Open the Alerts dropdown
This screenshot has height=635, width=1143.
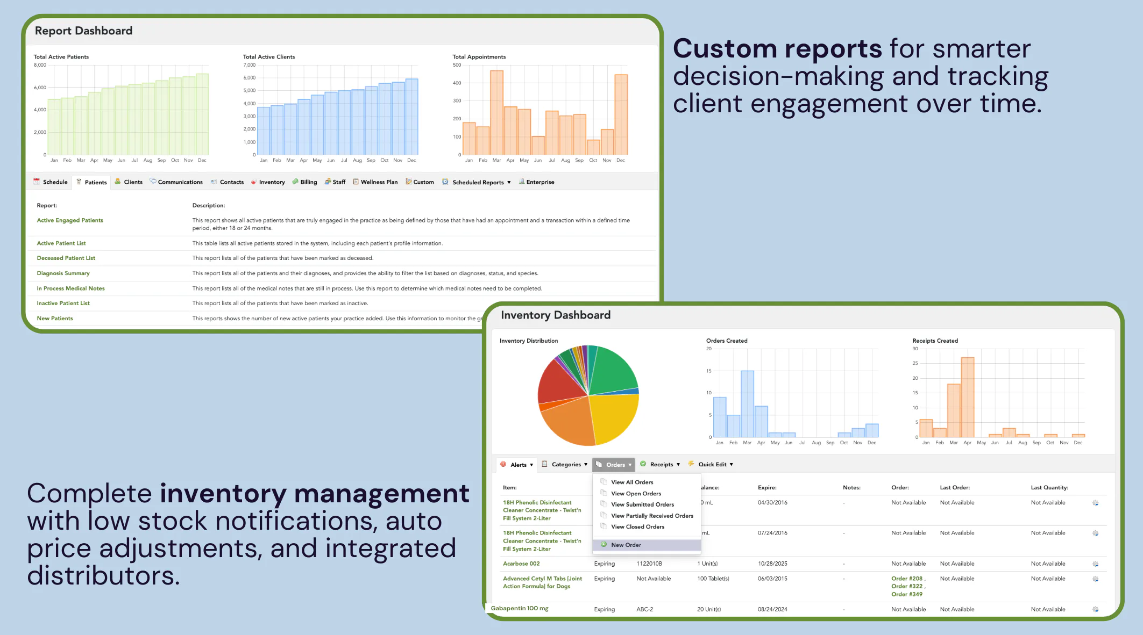pyautogui.click(x=516, y=465)
